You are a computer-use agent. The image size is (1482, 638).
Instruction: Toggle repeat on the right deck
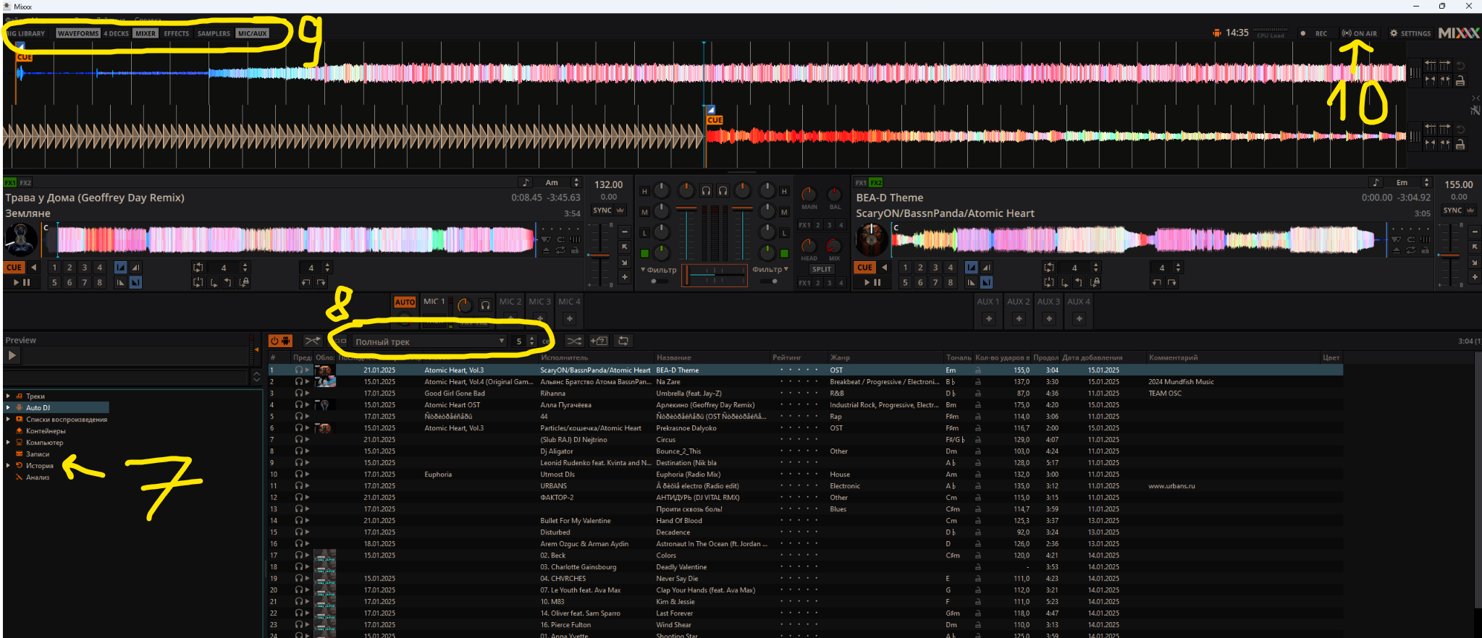point(1411,251)
